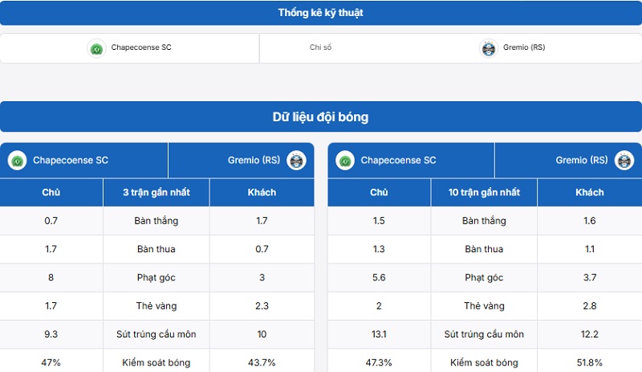Open the Gremio (RS) name in the top stats row
This screenshot has width=642, height=372.
524,48
